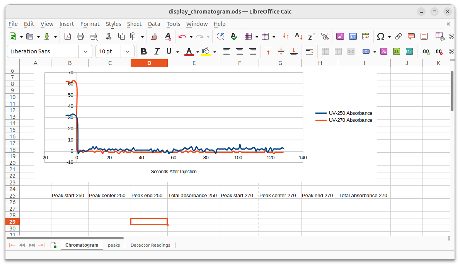Click the Clone Formatting paintbrush icon
The image size is (460, 266).
(x=154, y=36)
